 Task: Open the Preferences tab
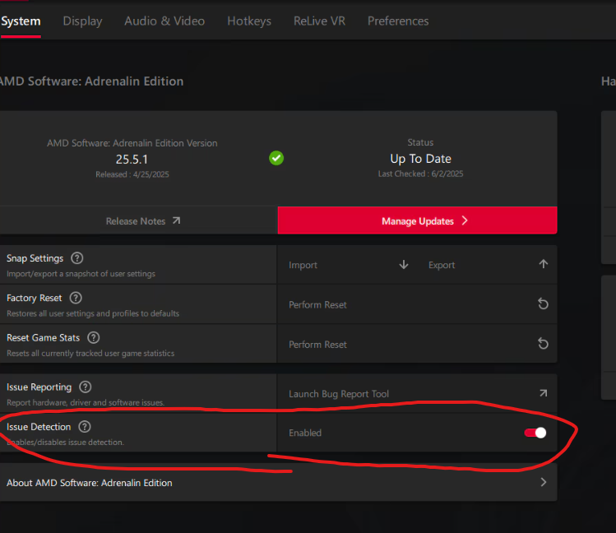[398, 21]
